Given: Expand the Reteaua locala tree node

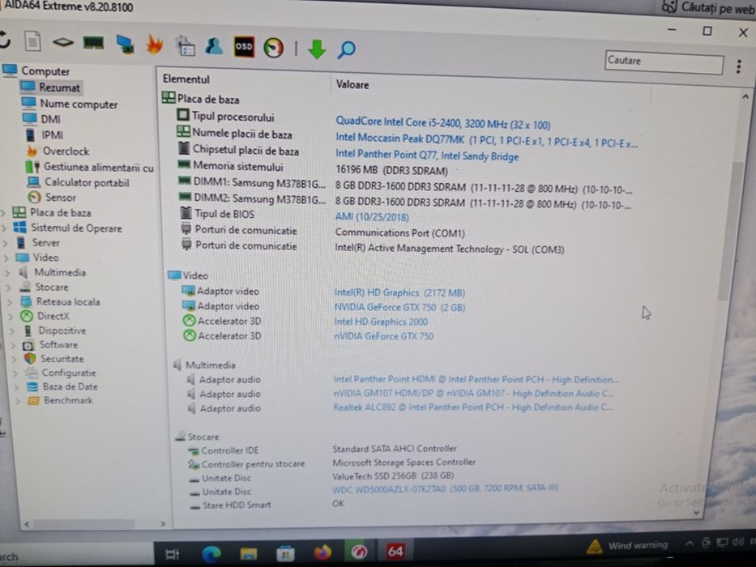Looking at the screenshot, I should point(10,302).
